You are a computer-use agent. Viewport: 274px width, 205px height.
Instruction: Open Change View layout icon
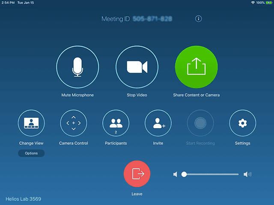pos(31,123)
